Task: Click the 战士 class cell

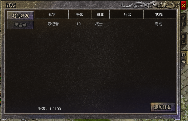Action: [x=99, y=24]
